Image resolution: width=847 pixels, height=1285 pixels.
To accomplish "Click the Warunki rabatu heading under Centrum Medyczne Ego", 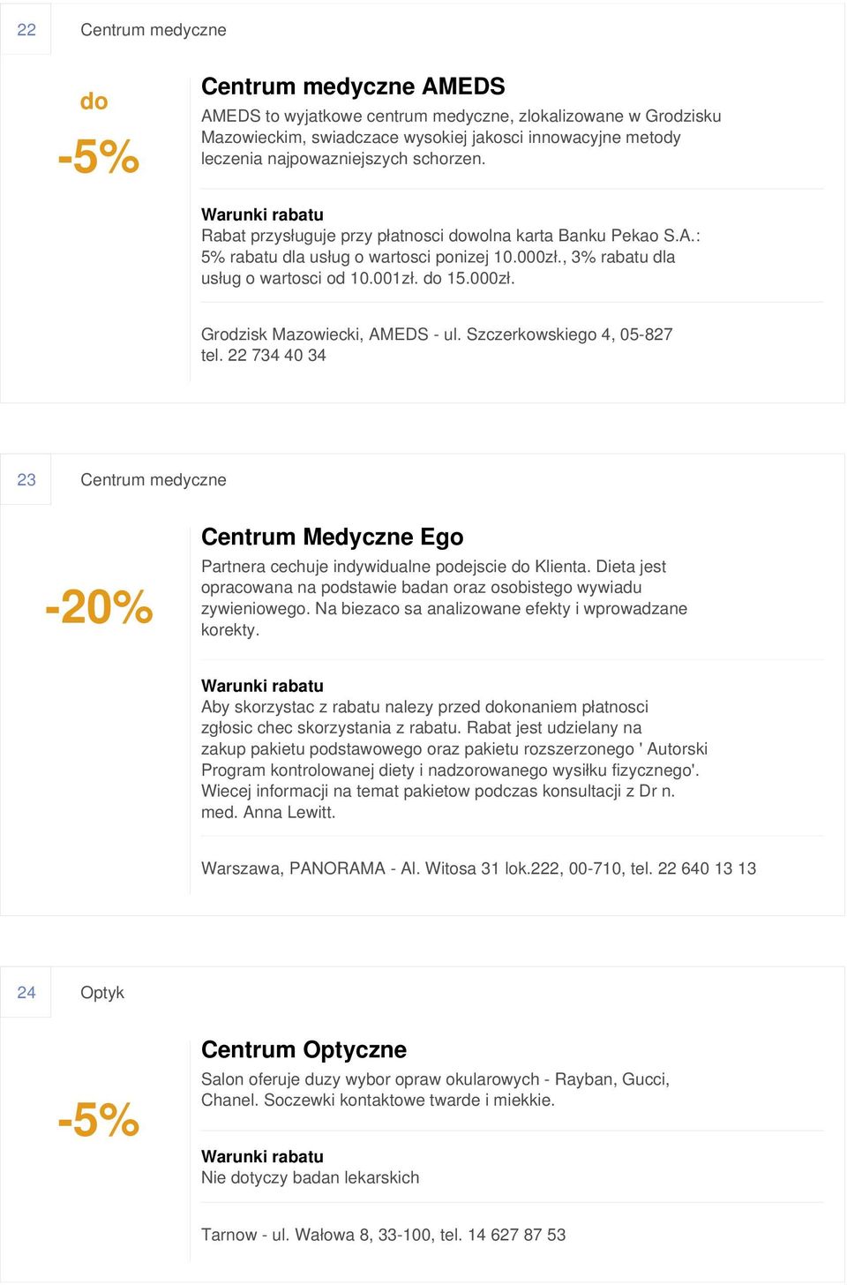I will (262, 686).
